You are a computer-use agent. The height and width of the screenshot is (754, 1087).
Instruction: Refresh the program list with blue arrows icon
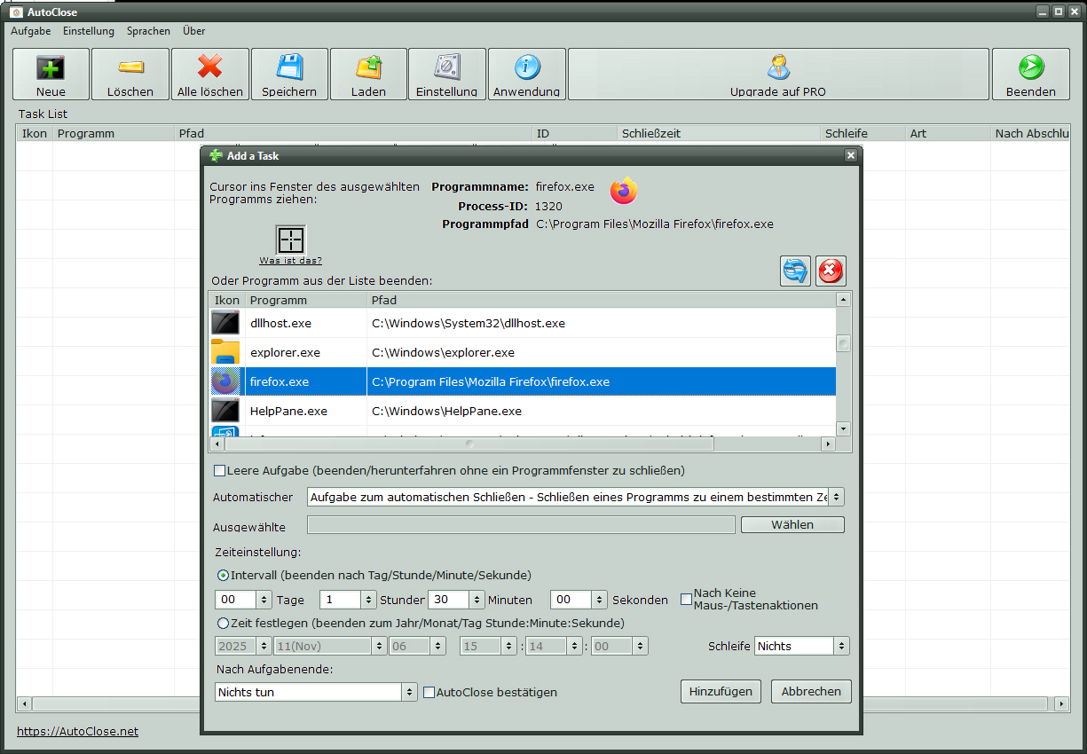pyautogui.click(x=795, y=271)
